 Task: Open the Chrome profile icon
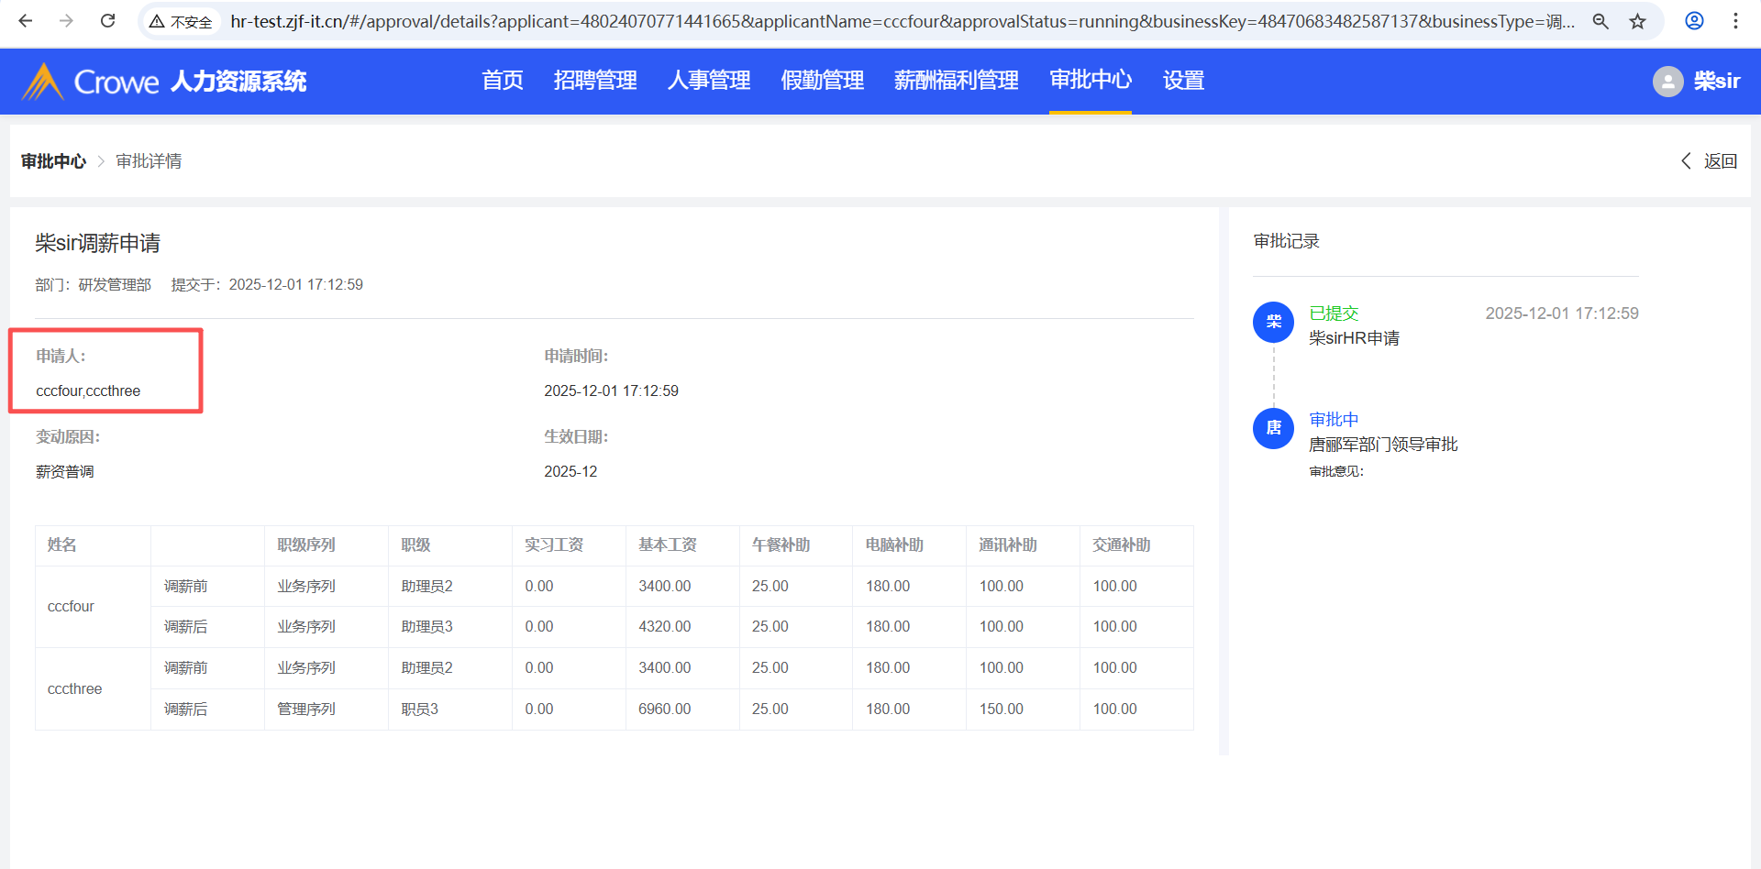coord(1694,21)
